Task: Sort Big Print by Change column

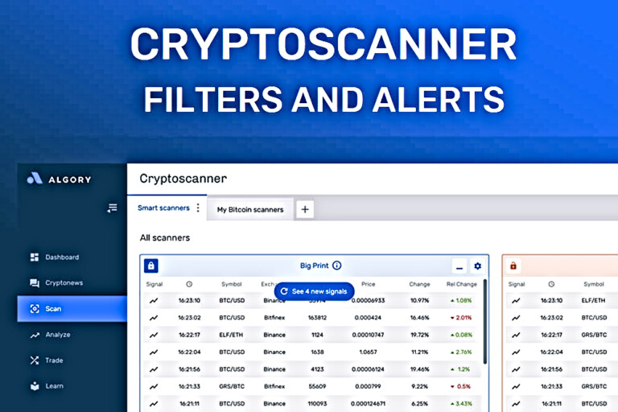Action: [x=419, y=284]
